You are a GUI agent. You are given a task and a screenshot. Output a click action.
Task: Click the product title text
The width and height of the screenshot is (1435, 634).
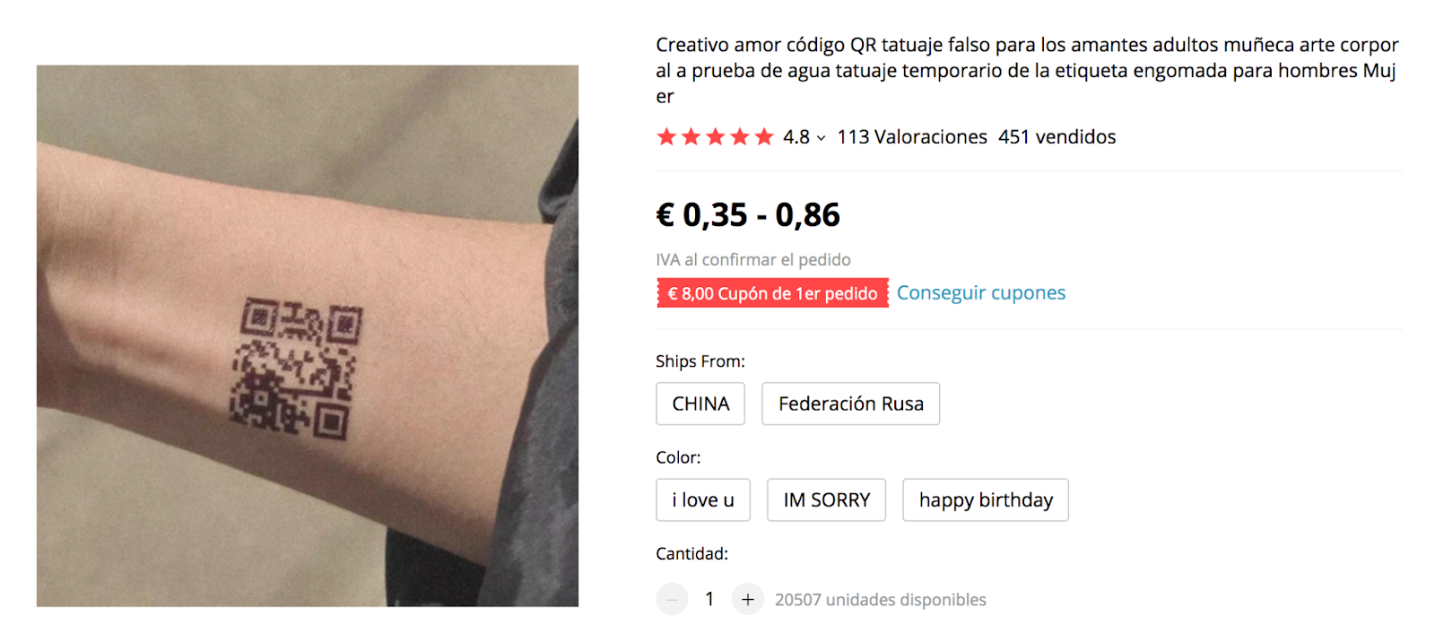(x=1028, y=70)
